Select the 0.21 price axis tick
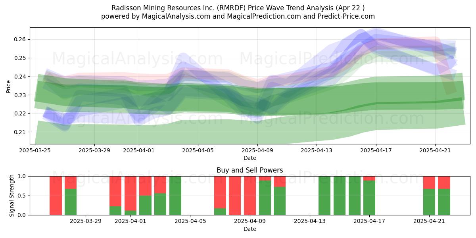This screenshot has width=476, height=238. pos(20,132)
